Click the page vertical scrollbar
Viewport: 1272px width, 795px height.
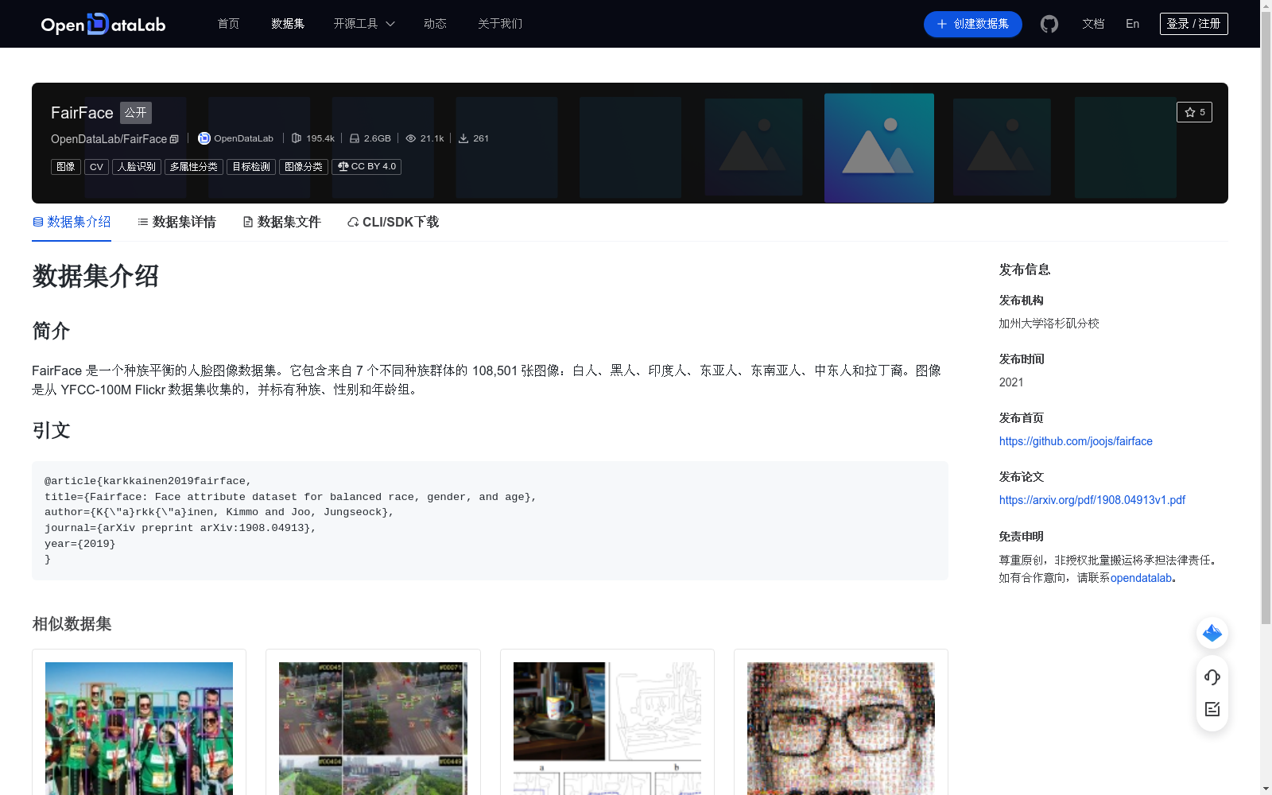coord(1266,318)
